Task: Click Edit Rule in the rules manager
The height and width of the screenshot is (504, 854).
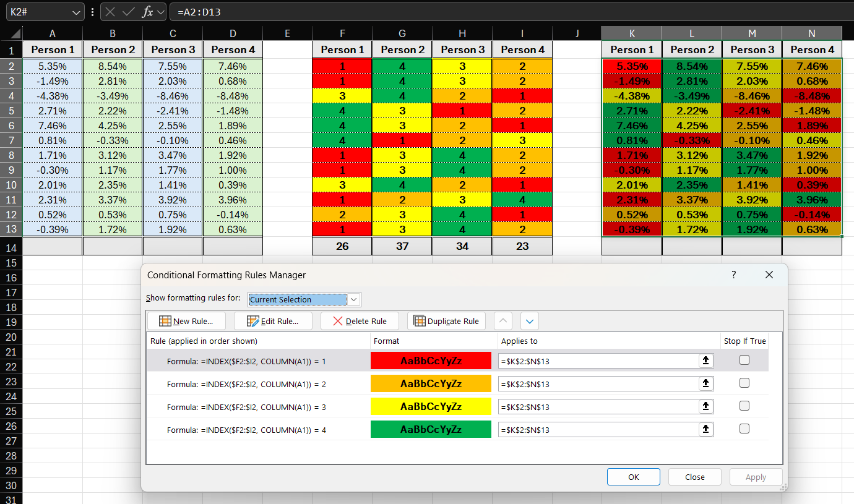Action: (273, 321)
